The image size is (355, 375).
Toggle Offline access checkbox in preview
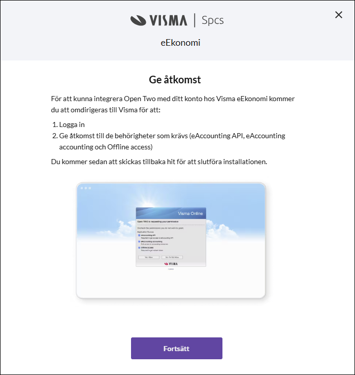pos(139,248)
